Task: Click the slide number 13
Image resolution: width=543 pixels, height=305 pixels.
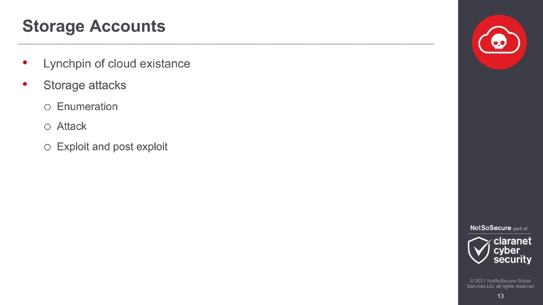Action: 500,296
